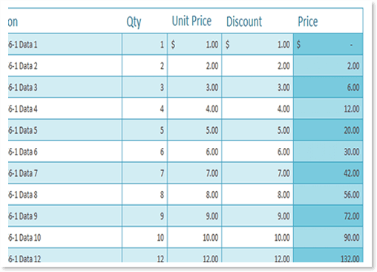
Task: Select the Discount cell showing 7.00
Action: [x=258, y=173]
